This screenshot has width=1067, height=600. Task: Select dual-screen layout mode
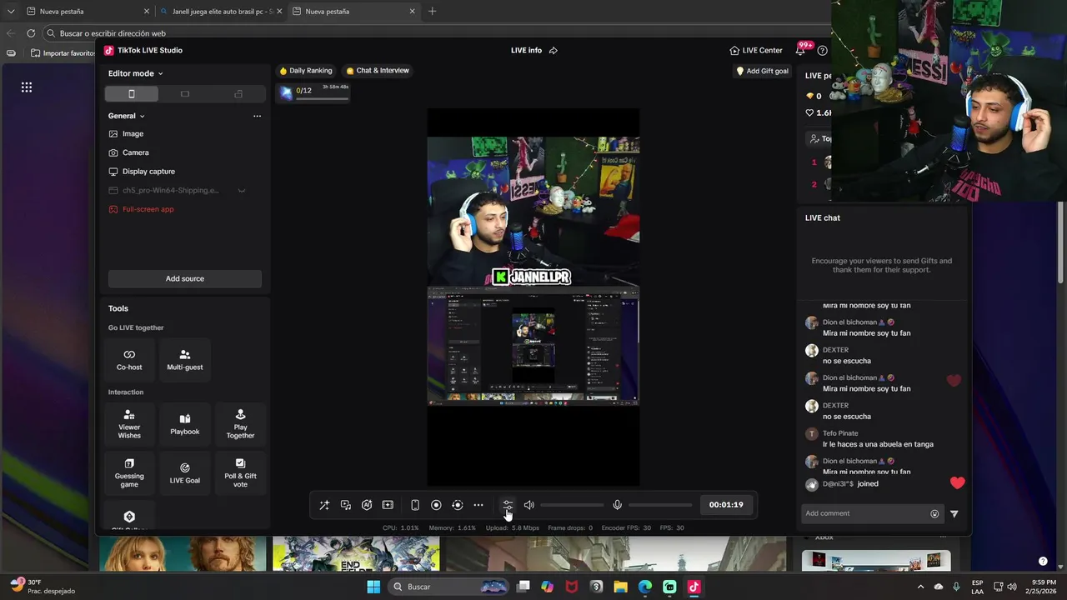(x=238, y=94)
